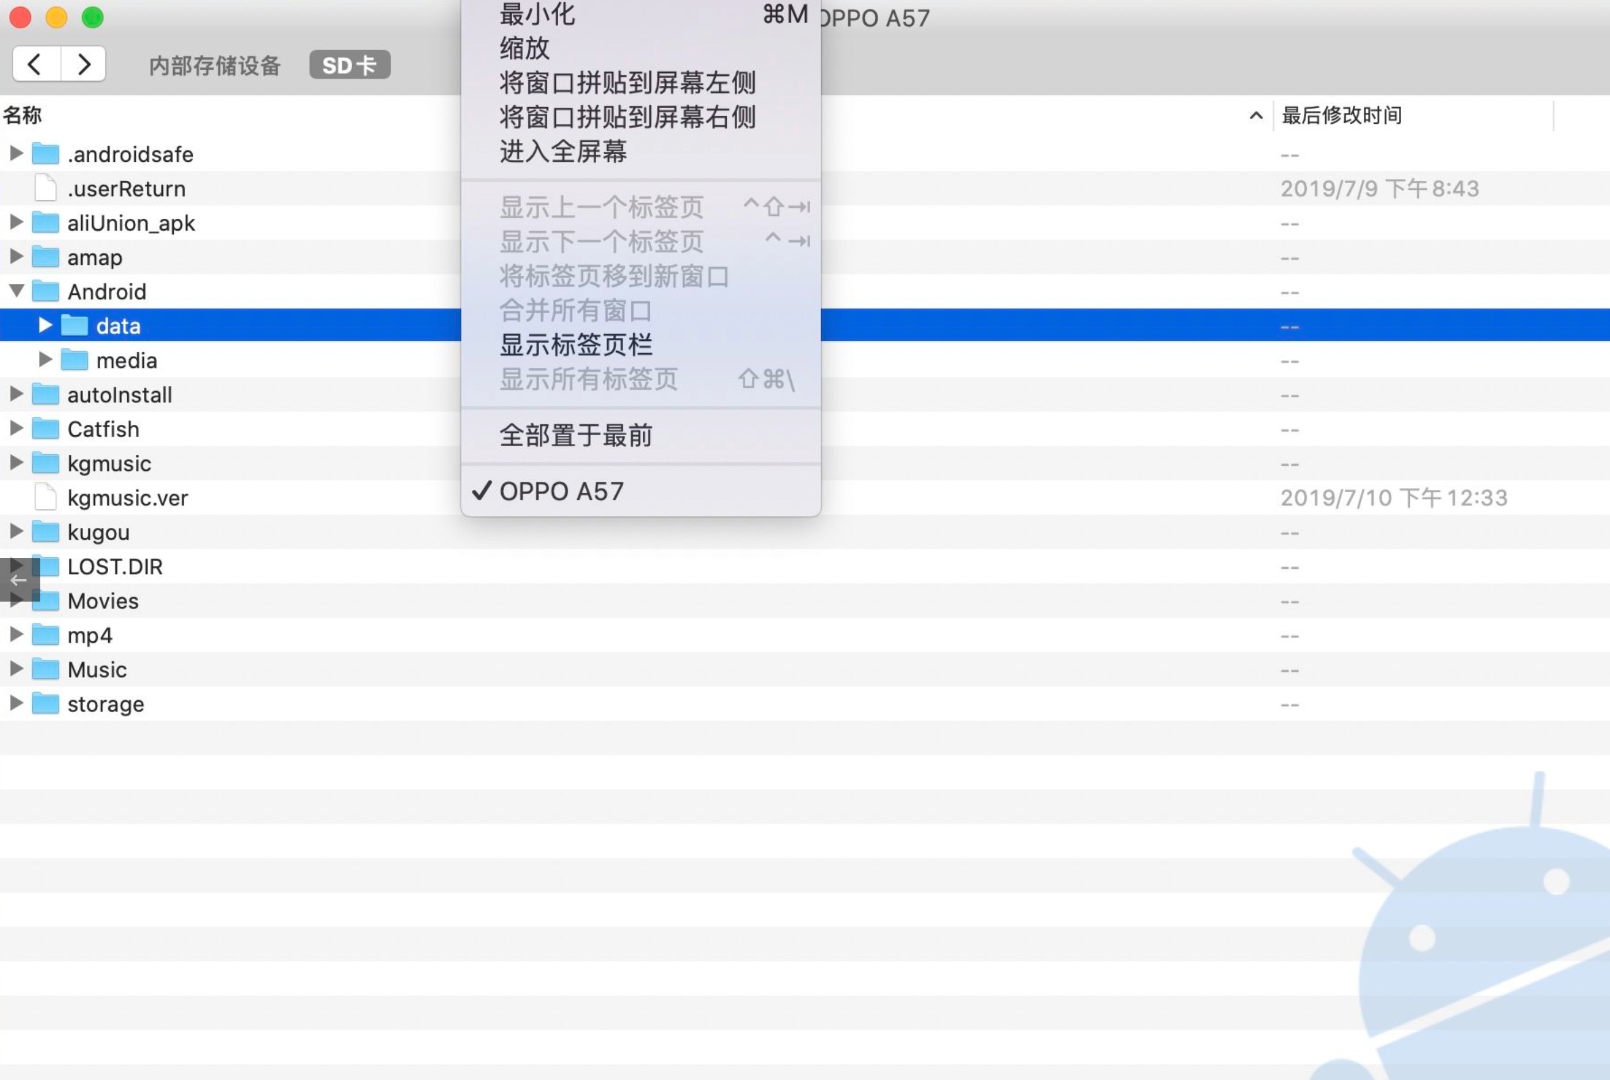The width and height of the screenshot is (1610, 1080).
Task: Expand the Catfish folder
Action: 17,428
